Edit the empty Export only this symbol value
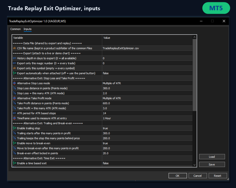The width and height of the screenshot is (236, 188). pos(147,68)
